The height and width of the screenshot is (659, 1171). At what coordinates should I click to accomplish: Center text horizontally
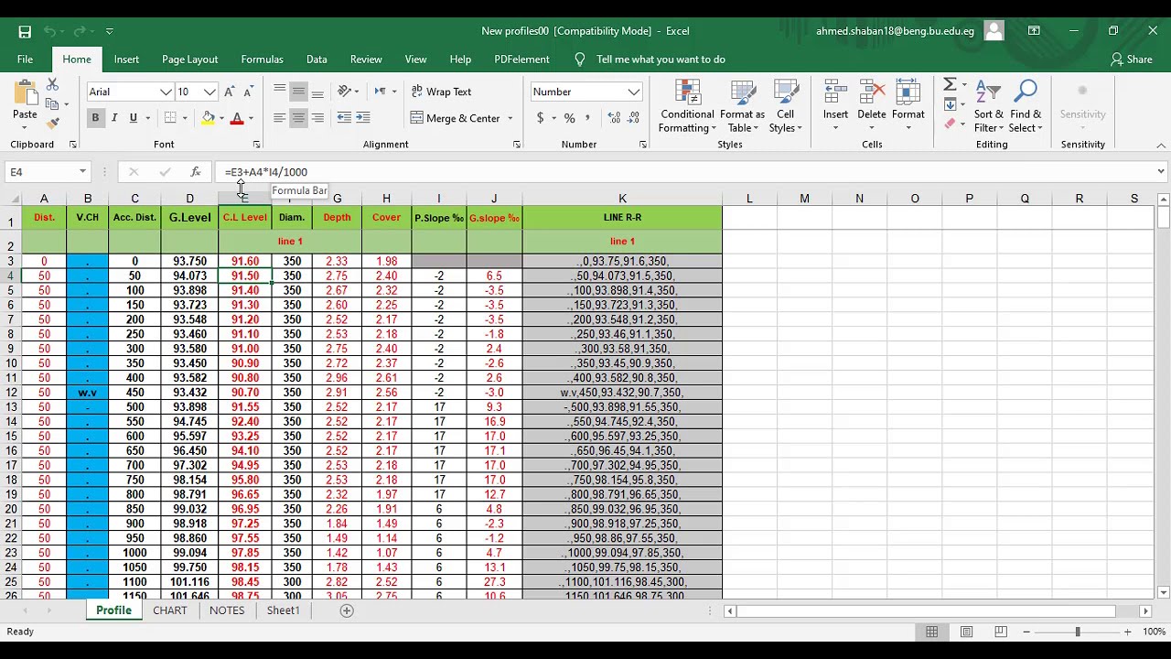click(x=298, y=118)
